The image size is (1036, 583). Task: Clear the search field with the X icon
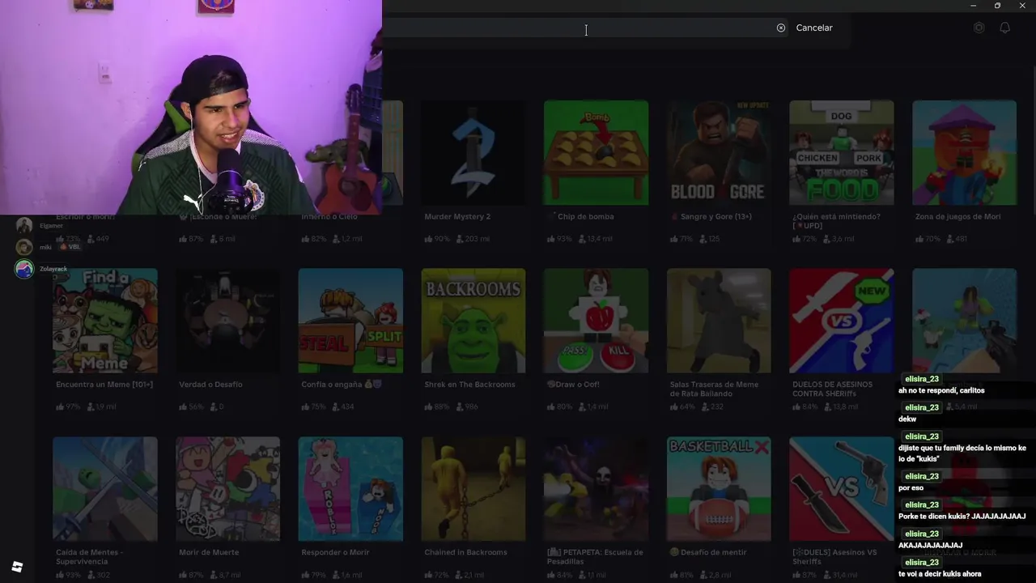[x=781, y=28]
